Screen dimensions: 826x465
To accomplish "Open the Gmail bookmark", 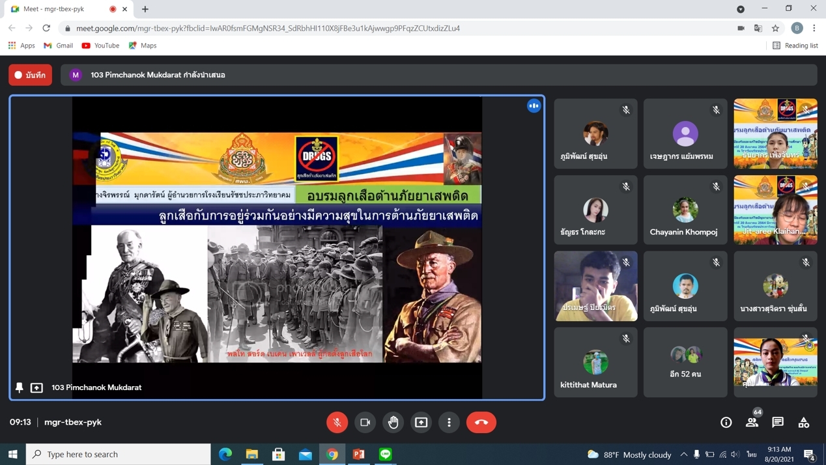I will (58, 46).
